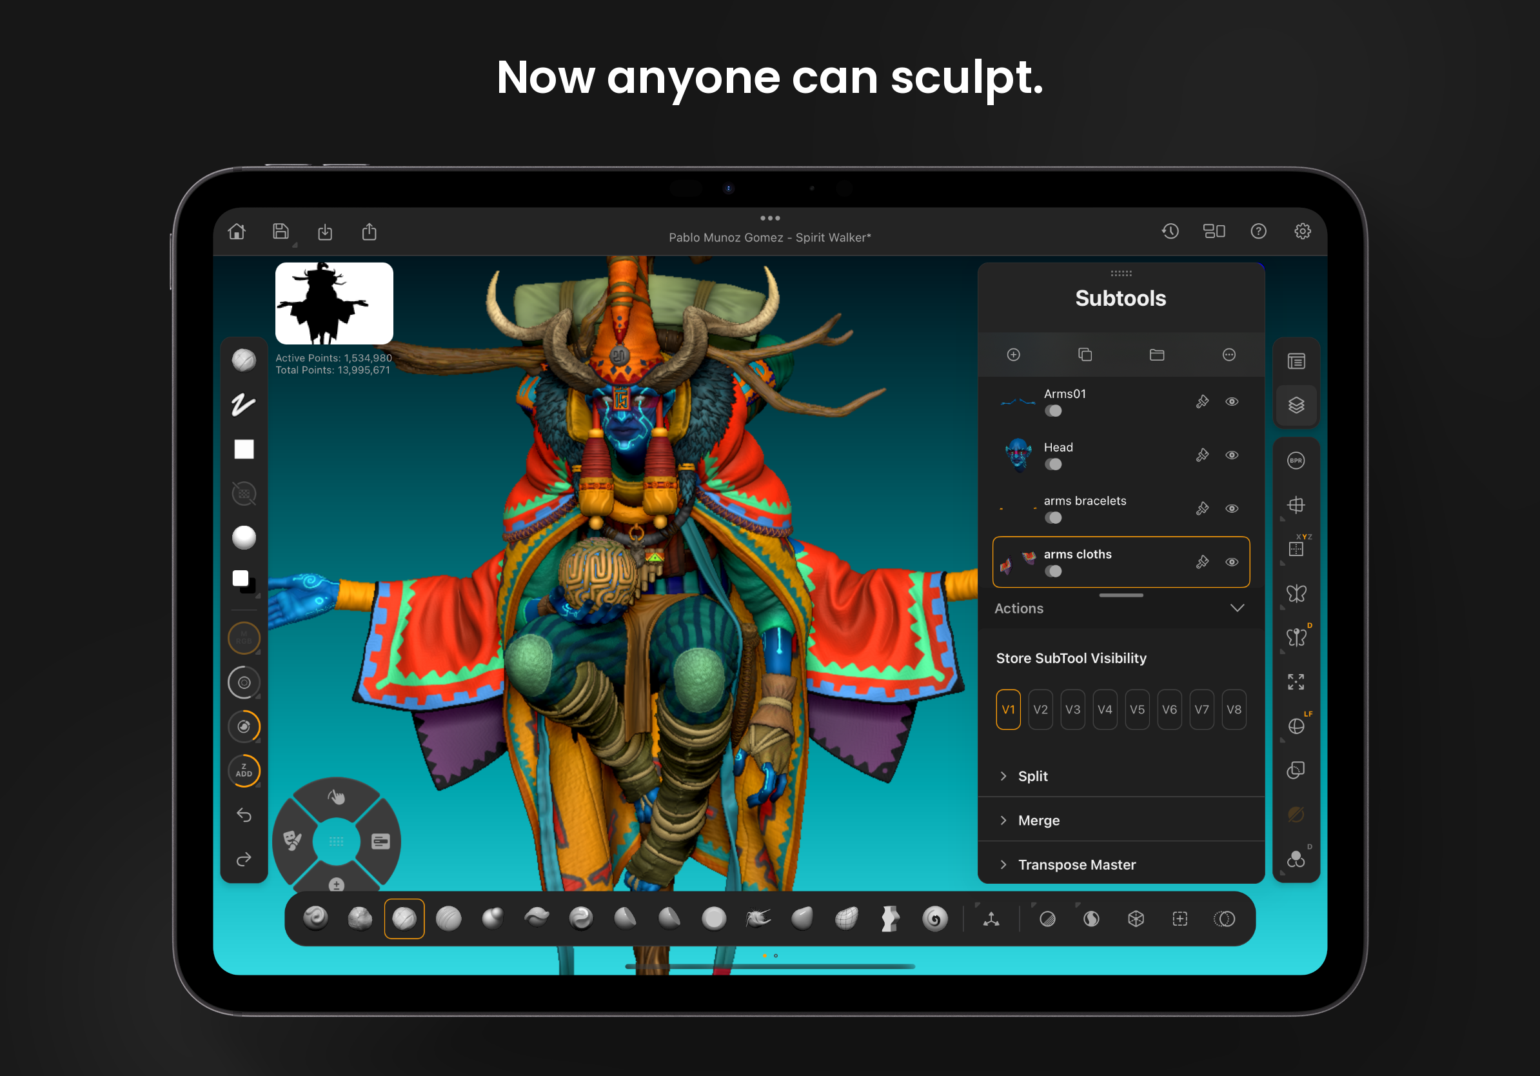Select the stroke type icon
The width and height of the screenshot is (1540, 1076).
click(x=244, y=404)
